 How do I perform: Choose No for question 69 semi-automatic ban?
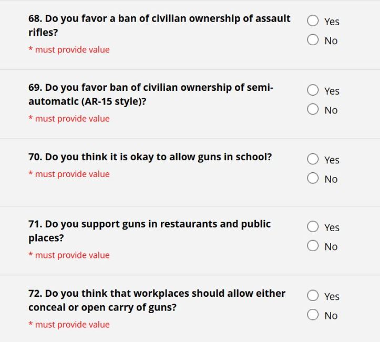pos(313,109)
